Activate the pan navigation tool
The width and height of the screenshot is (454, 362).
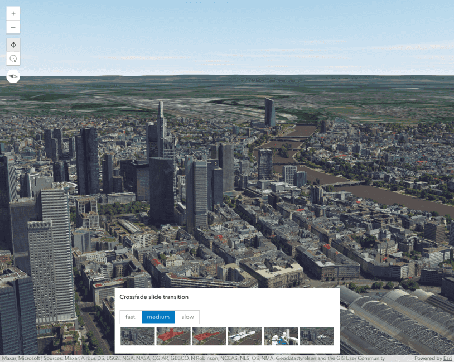pyautogui.click(x=13, y=45)
